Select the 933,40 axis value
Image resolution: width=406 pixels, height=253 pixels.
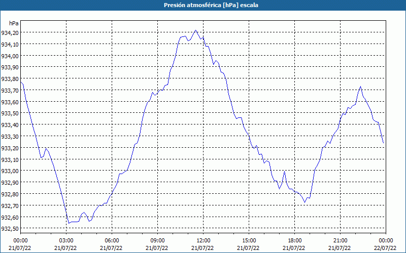point(10,125)
